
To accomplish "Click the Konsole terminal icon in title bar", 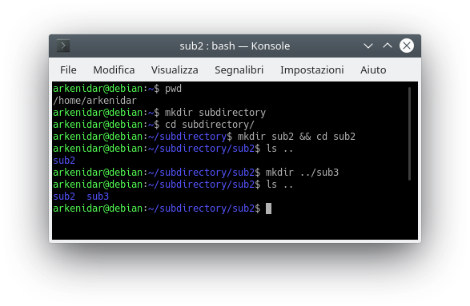I will 63,46.
